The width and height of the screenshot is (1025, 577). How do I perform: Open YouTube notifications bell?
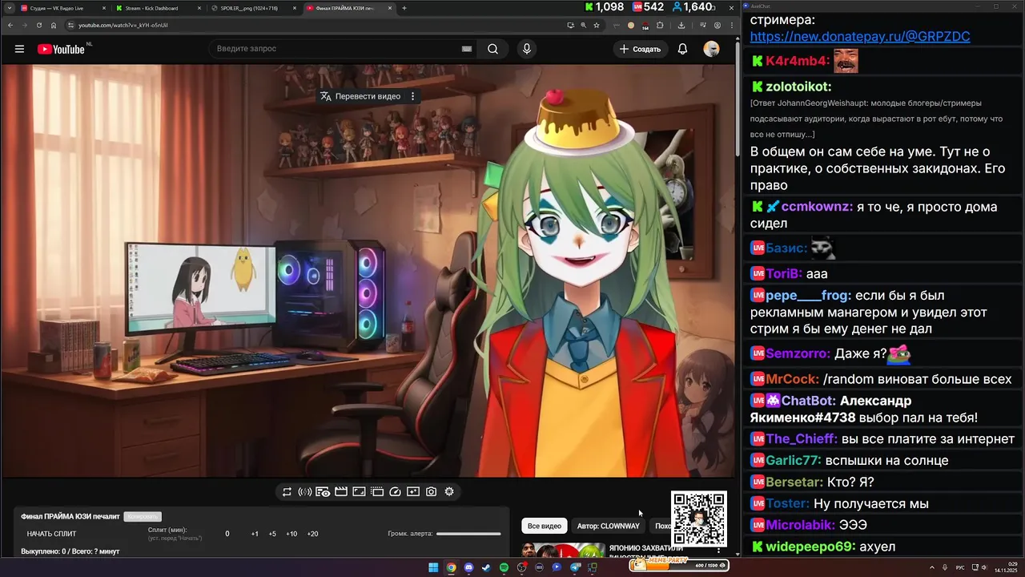[682, 49]
